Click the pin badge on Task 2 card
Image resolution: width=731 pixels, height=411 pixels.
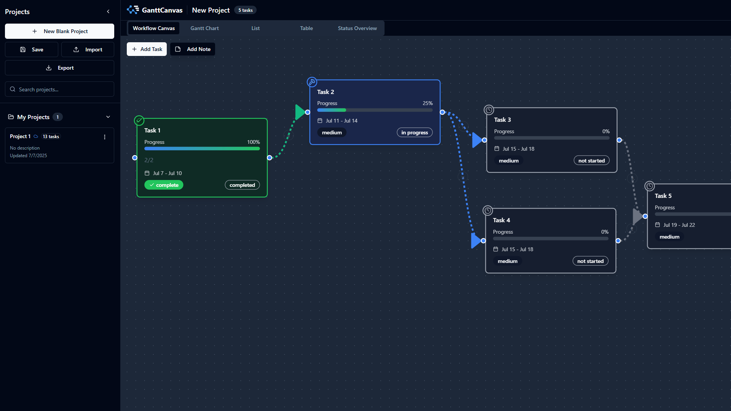[312, 82]
